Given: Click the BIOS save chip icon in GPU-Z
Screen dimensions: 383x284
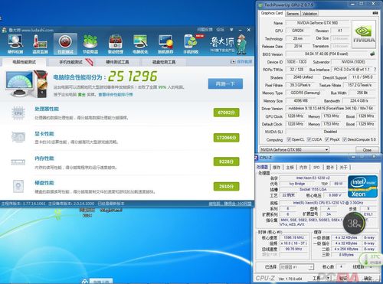Looking at the screenshot, I should click(372, 54).
